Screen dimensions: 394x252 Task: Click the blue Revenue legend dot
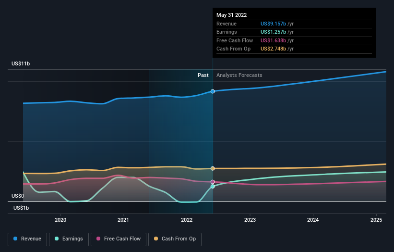coord(15,239)
